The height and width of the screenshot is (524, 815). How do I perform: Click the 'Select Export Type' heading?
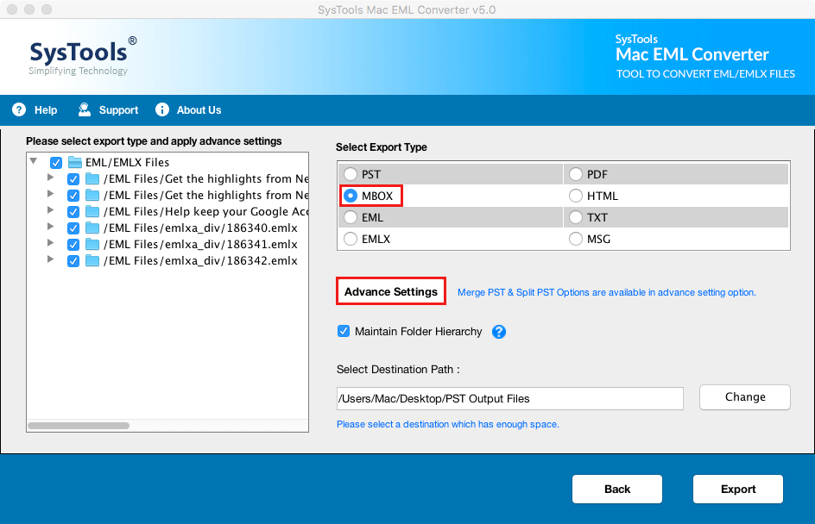coord(381,147)
